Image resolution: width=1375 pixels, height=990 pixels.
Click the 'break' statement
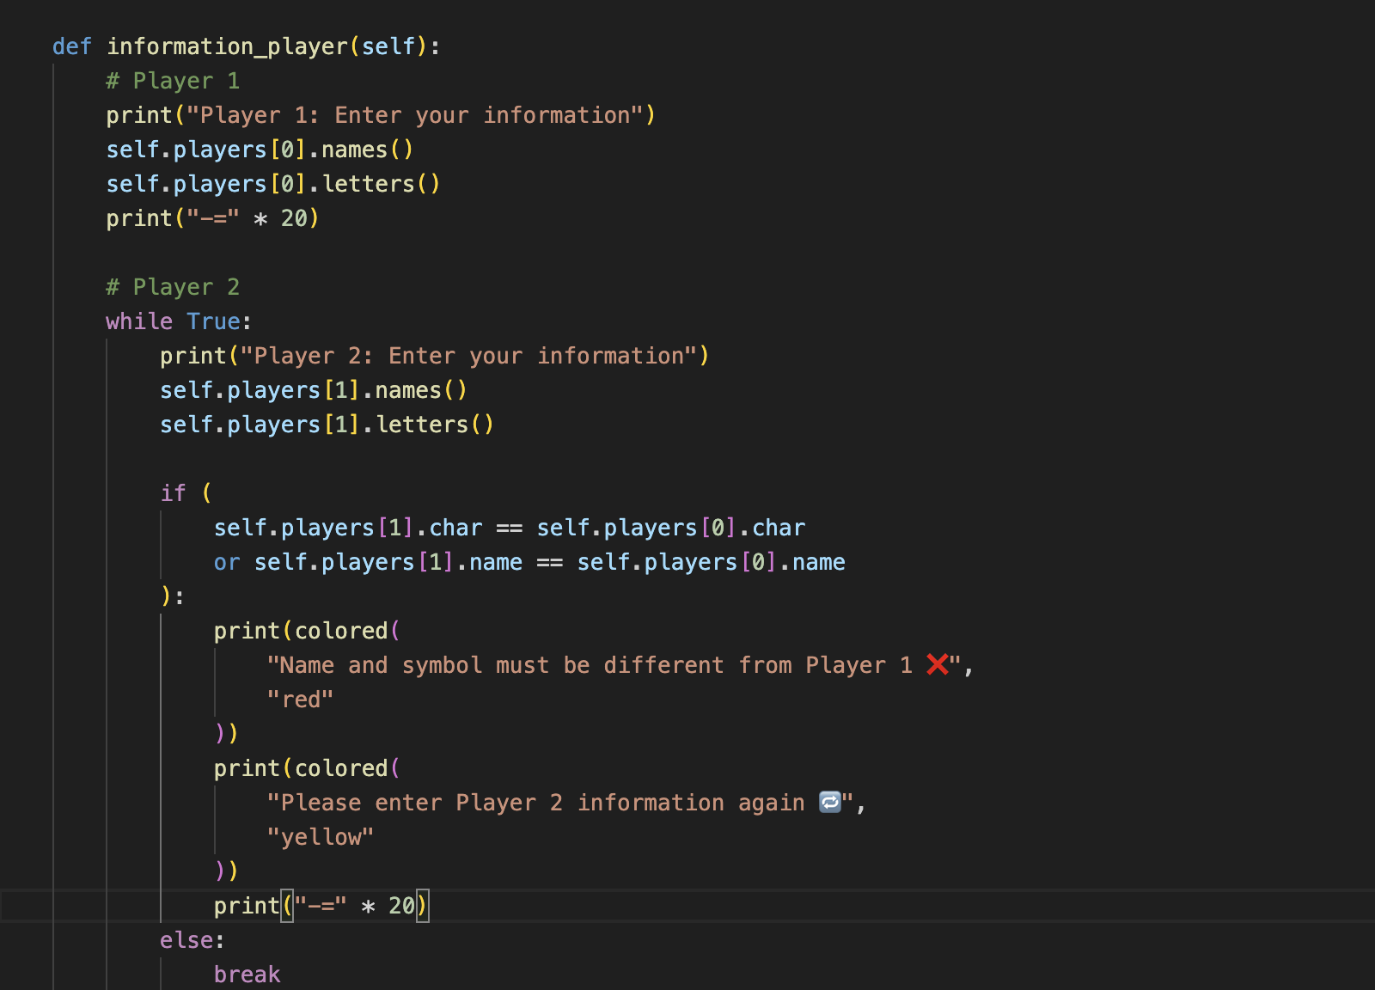(247, 975)
